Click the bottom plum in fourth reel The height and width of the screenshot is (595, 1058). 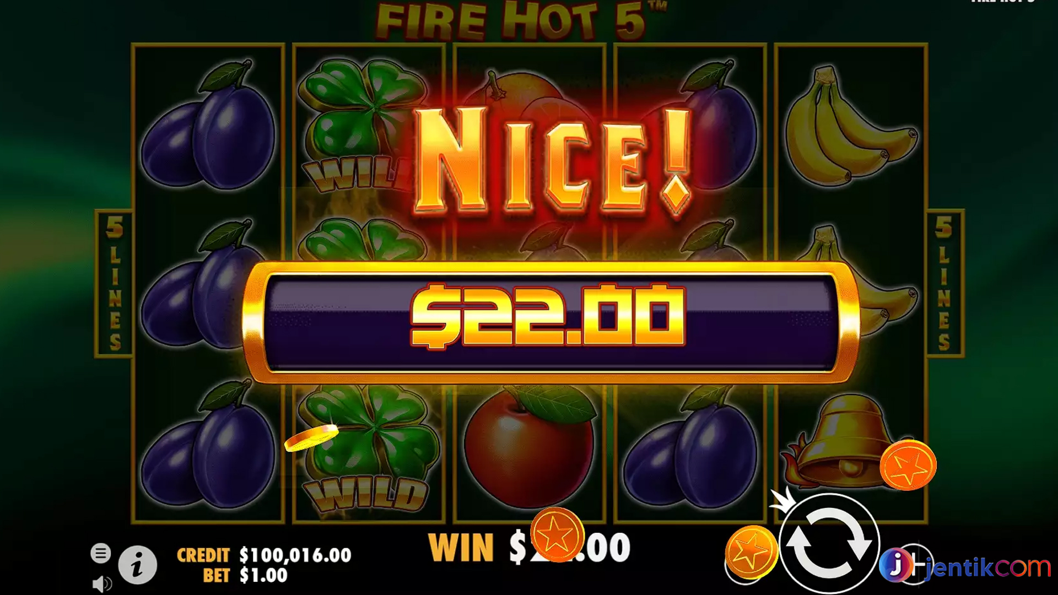[x=690, y=449]
